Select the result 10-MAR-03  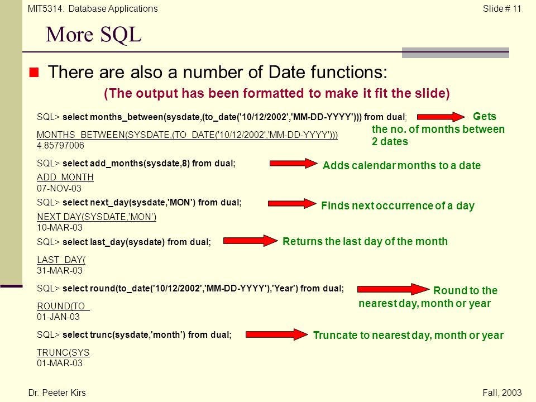point(60,228)
